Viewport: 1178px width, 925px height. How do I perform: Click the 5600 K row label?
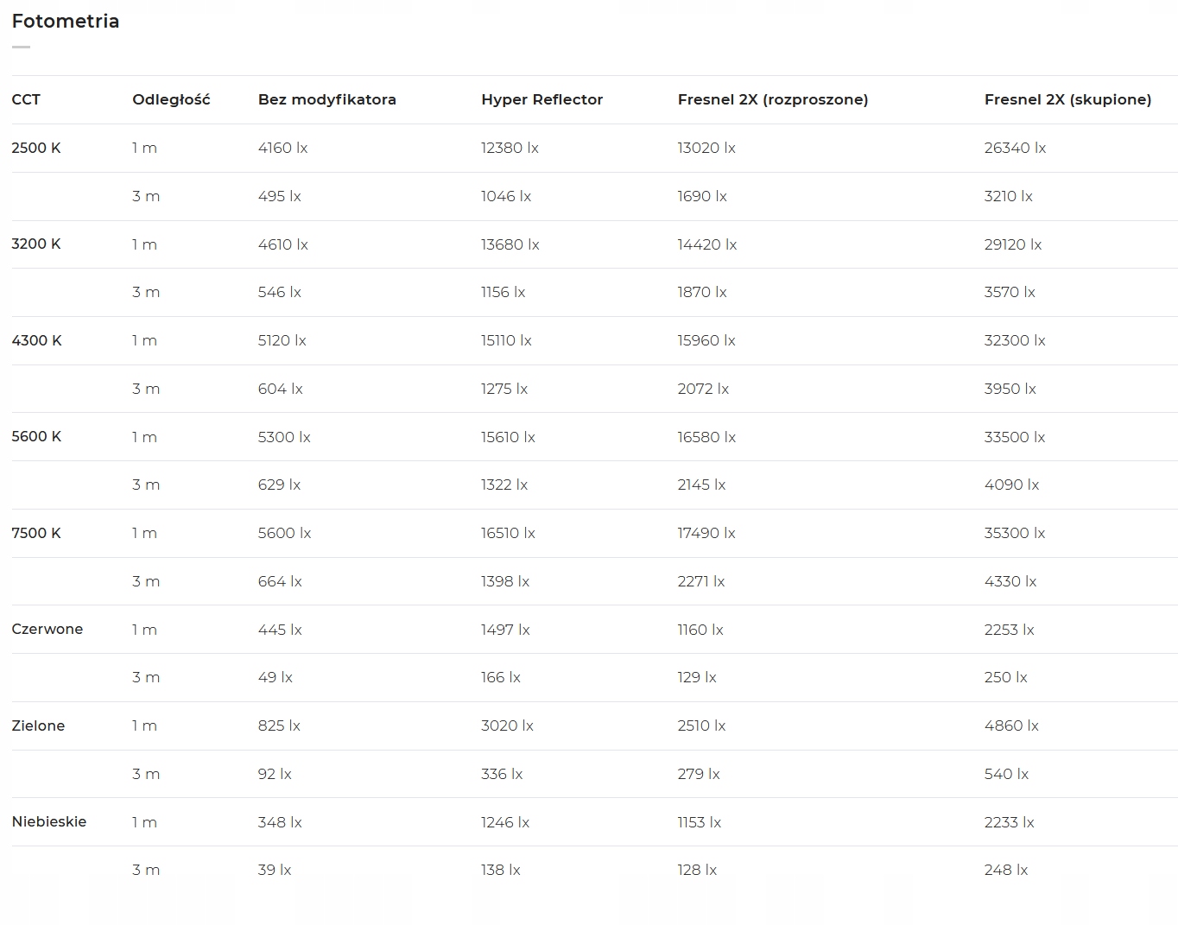coord(36,436)
